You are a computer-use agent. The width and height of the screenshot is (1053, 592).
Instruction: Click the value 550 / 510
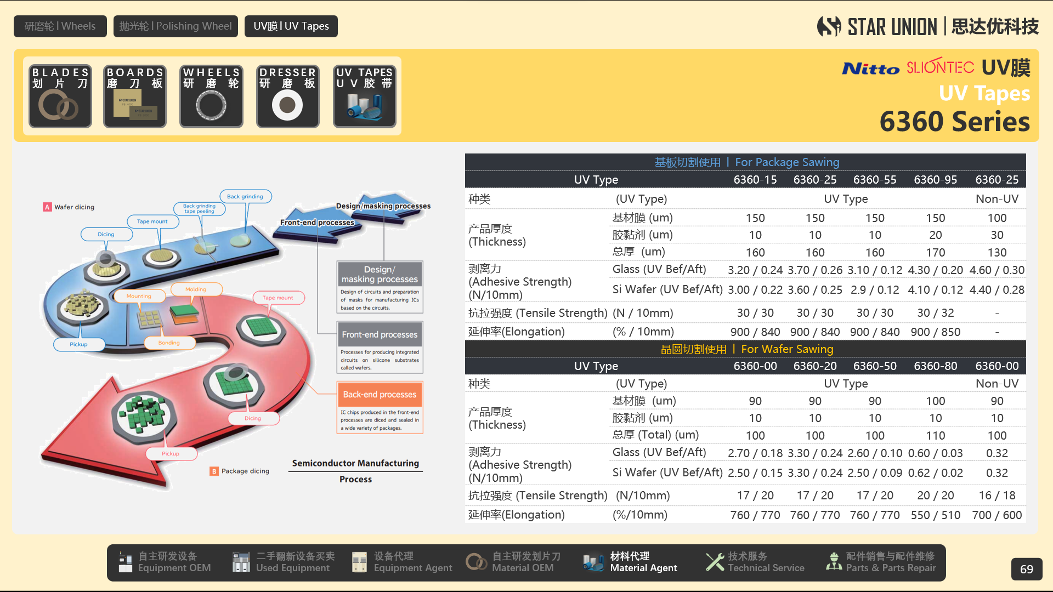click(x=935, y=515)
